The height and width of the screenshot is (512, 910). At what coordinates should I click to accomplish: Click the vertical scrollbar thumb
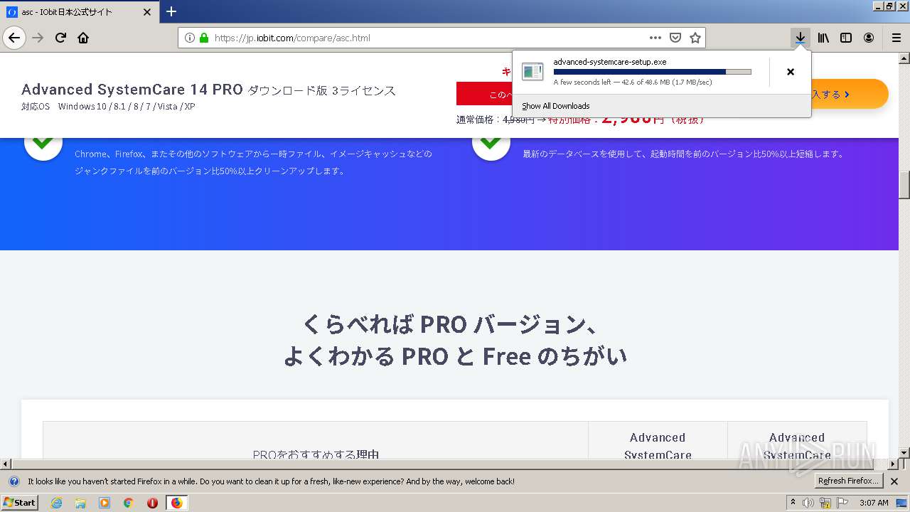pos(904,185)
